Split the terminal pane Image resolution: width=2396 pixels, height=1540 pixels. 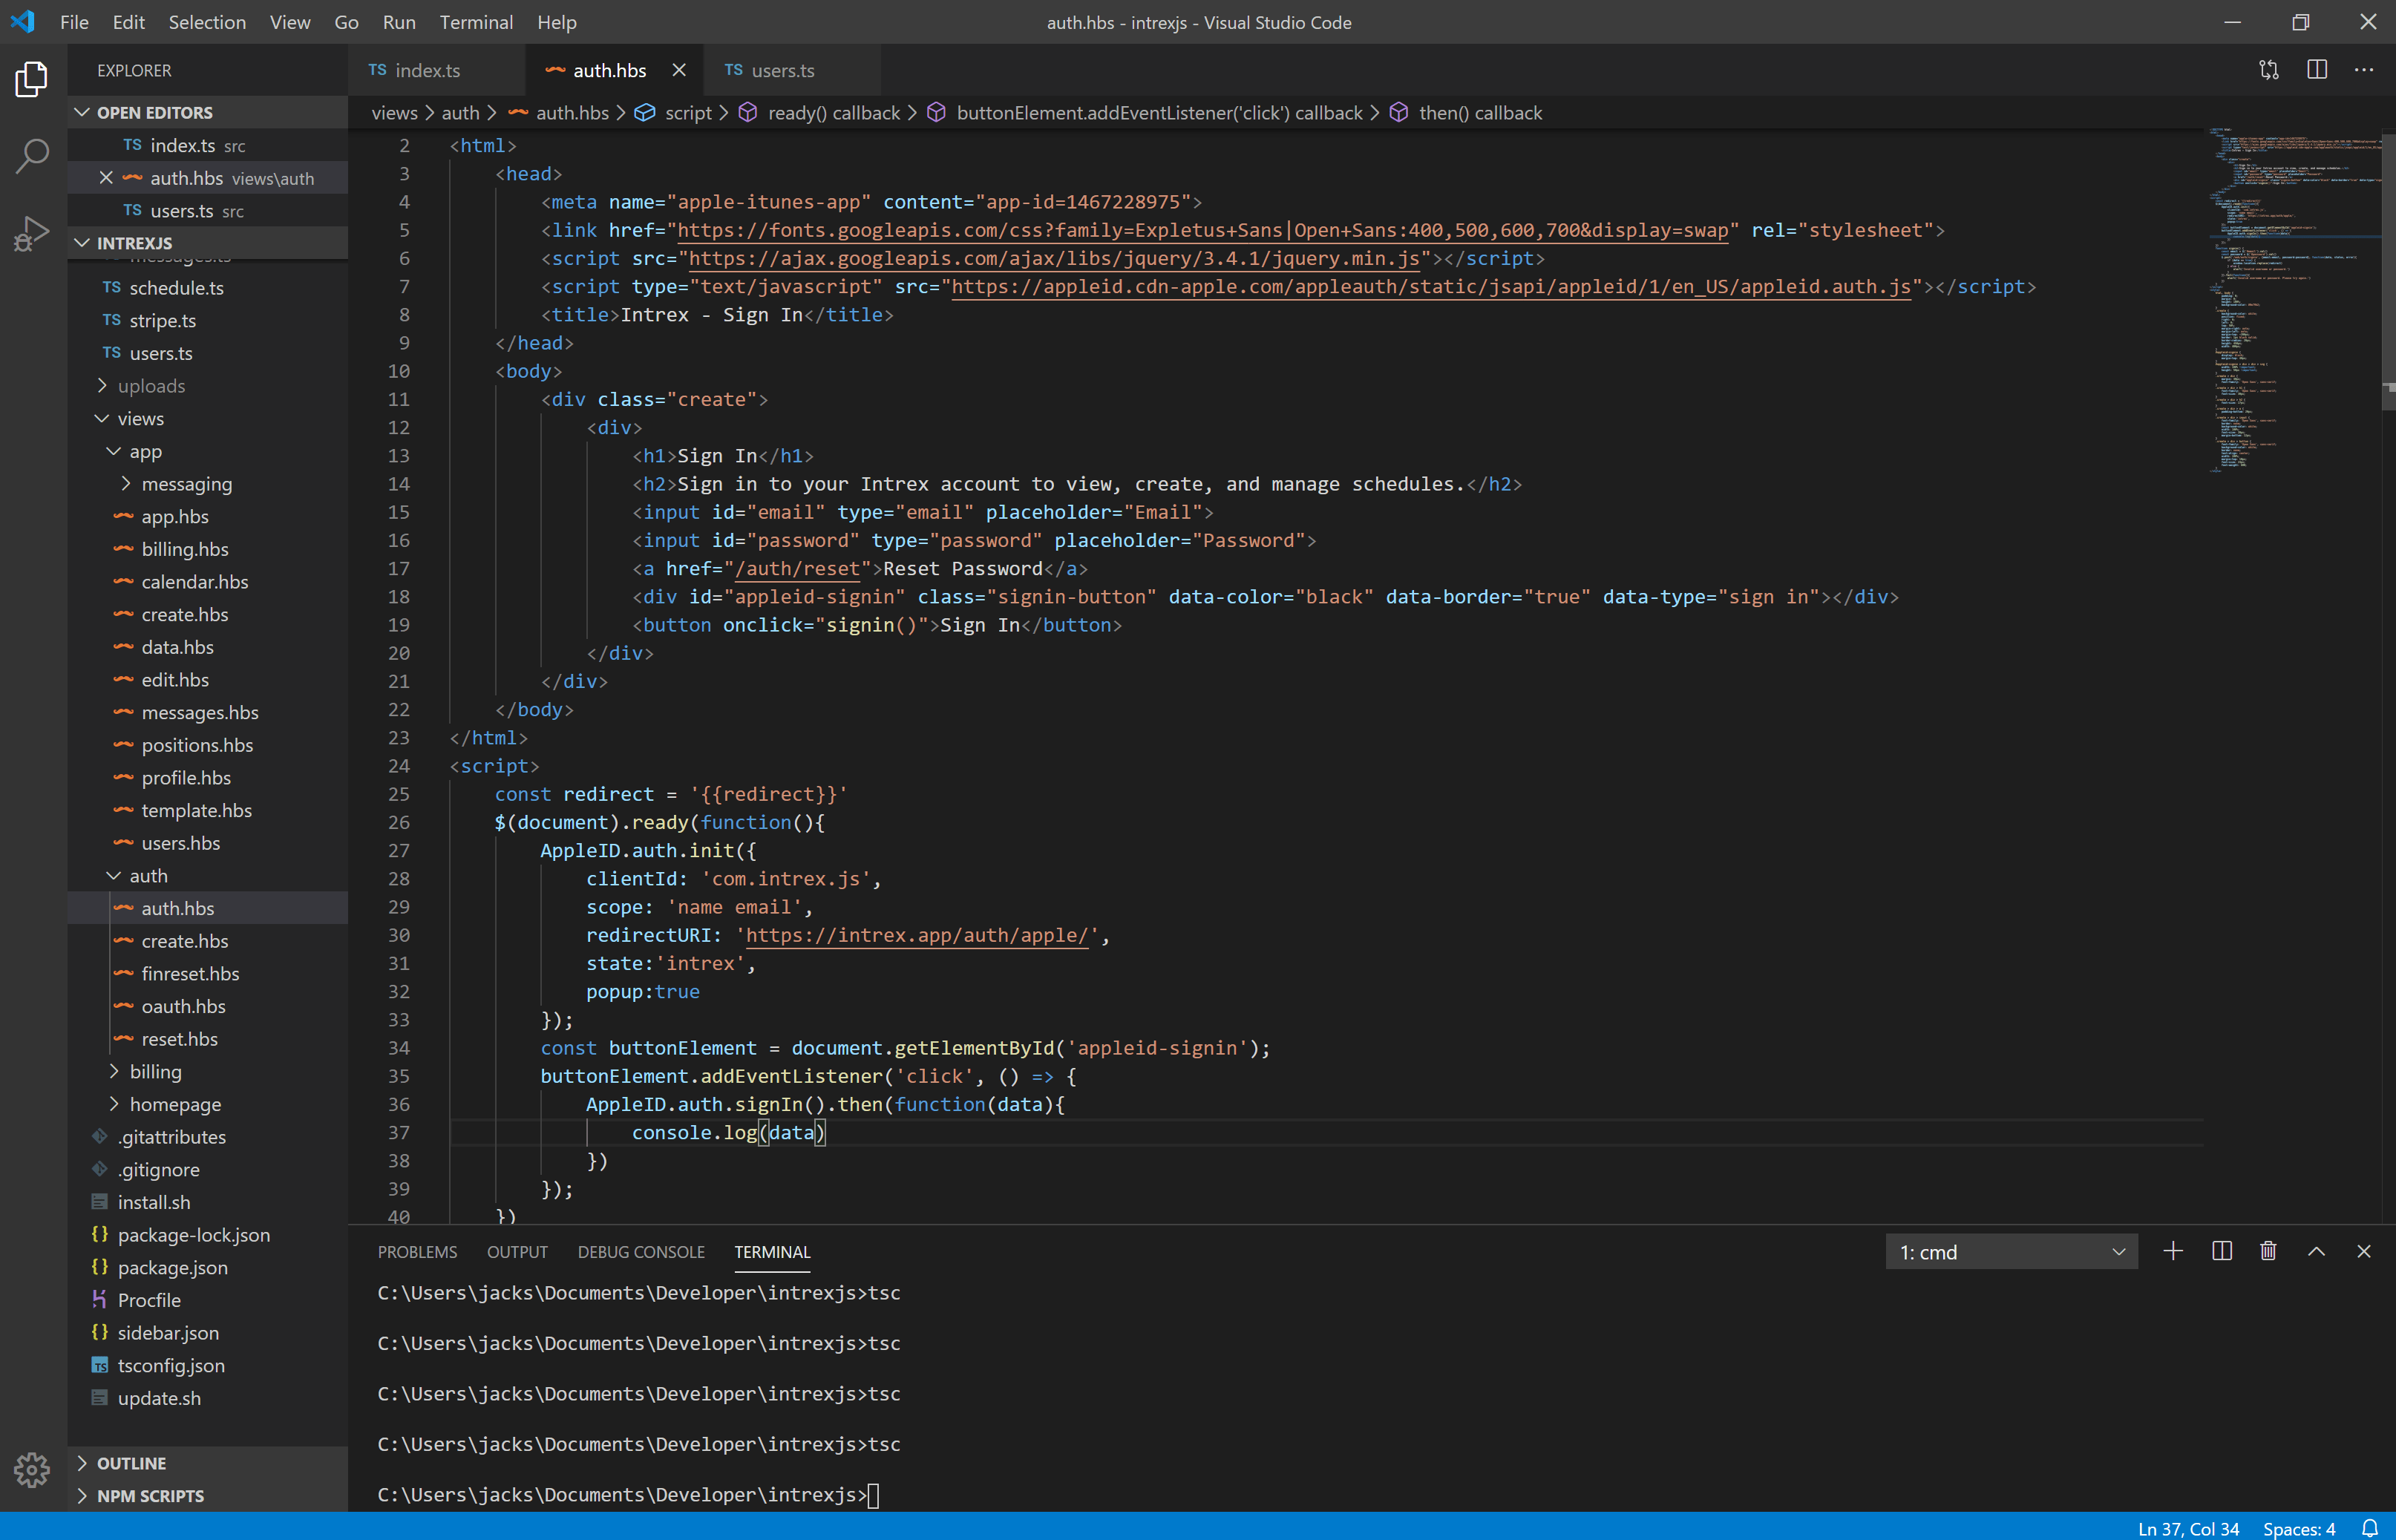coord(2220,1251)
